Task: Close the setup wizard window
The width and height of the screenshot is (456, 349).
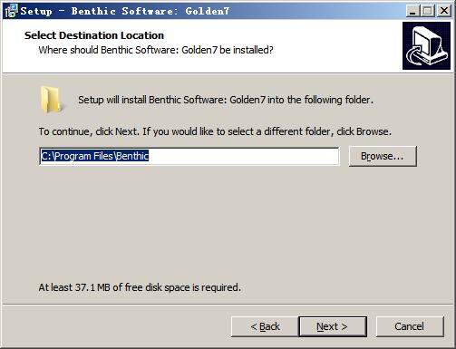Action: (x=444, y=11)
